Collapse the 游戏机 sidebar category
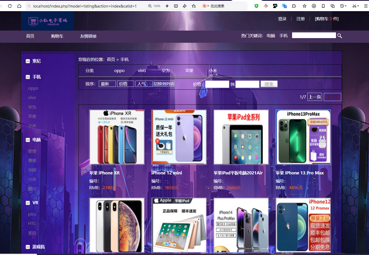 pos(28,247)
